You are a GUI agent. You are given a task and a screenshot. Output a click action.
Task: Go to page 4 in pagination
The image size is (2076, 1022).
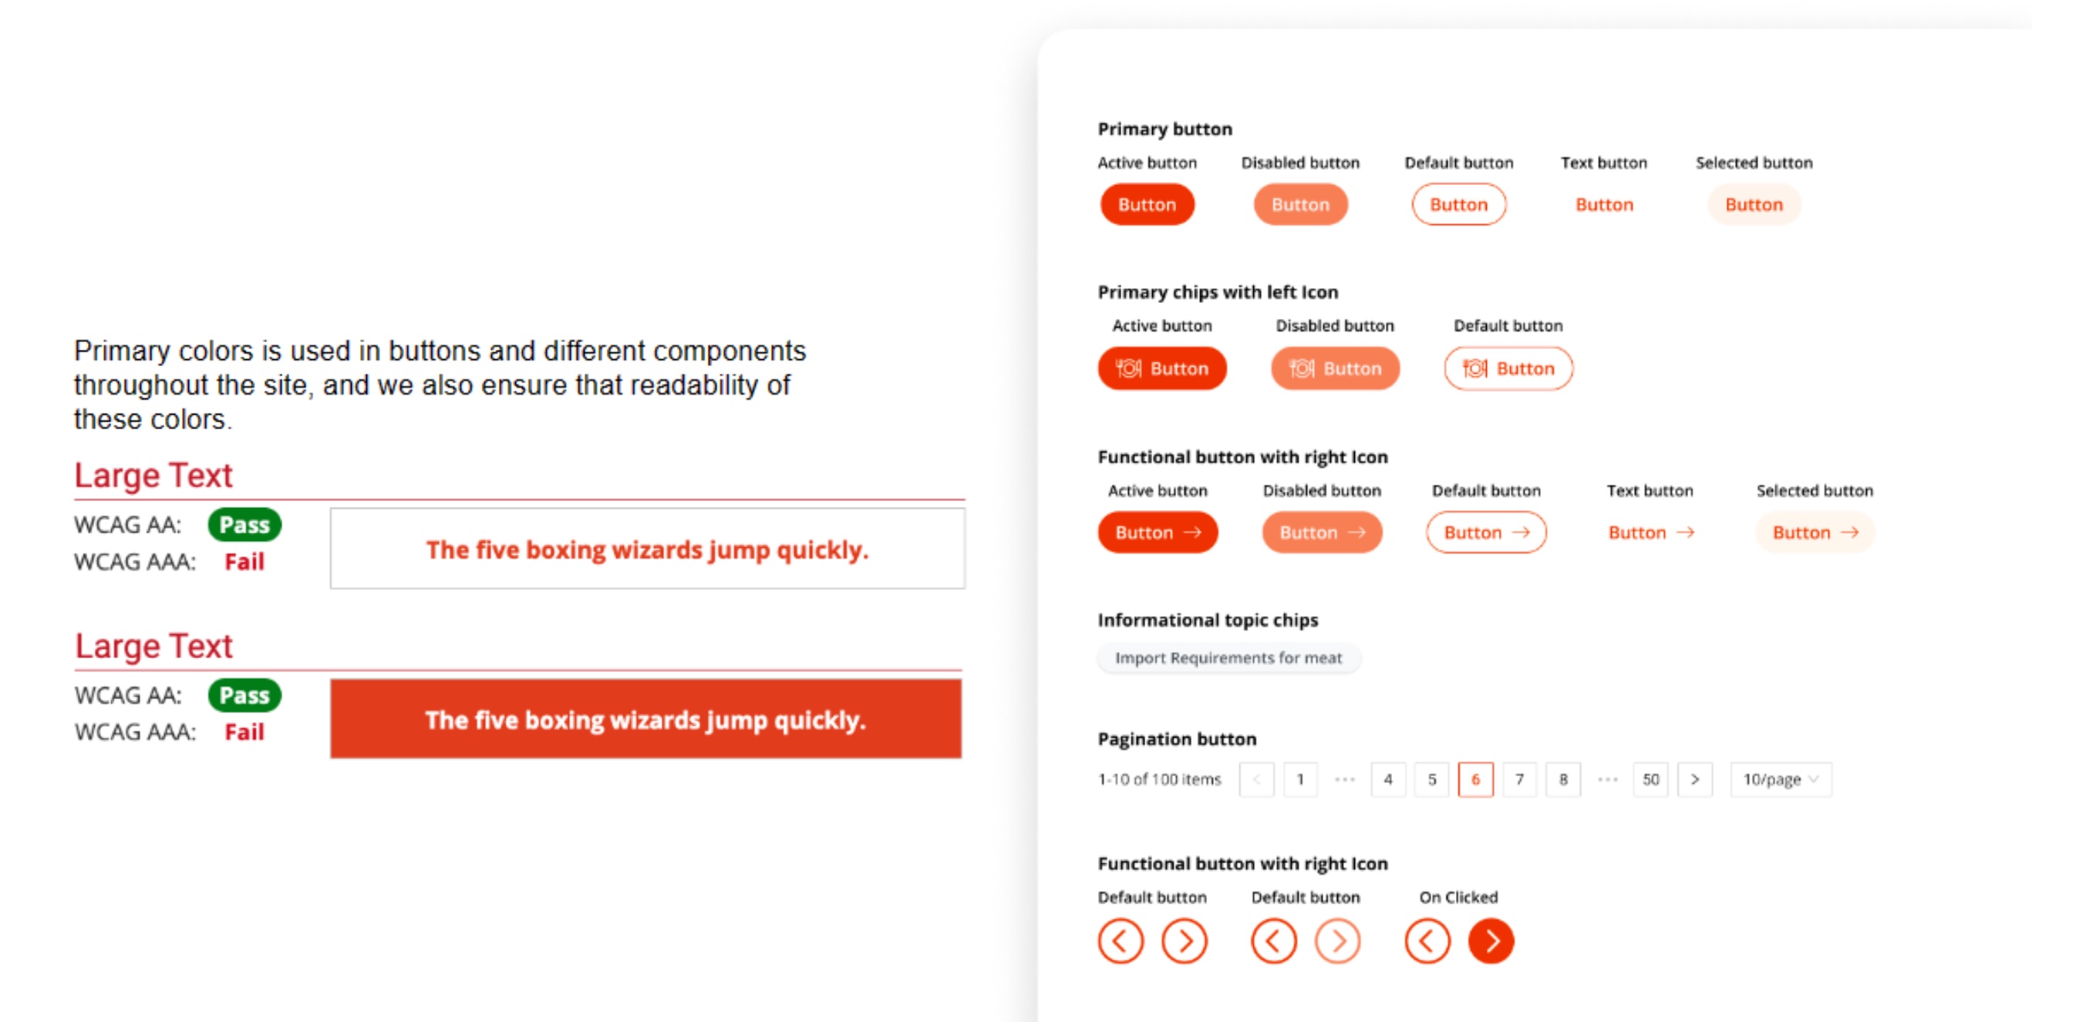click(1388, 779)
